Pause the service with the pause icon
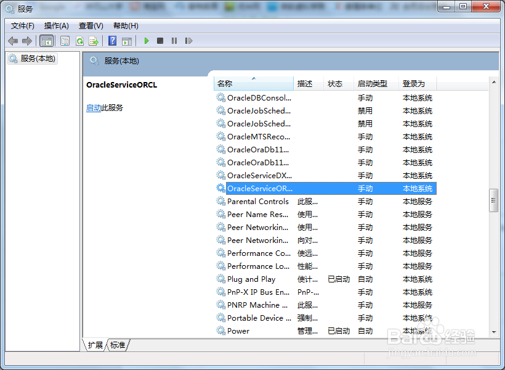The image size is (505, 370). pos(174,41)
